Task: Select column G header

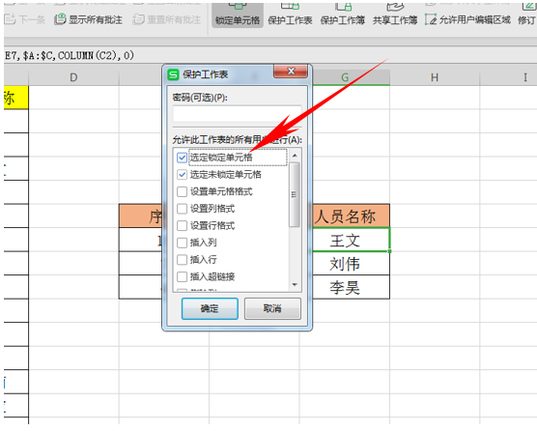Action: (x=345, y=77)
